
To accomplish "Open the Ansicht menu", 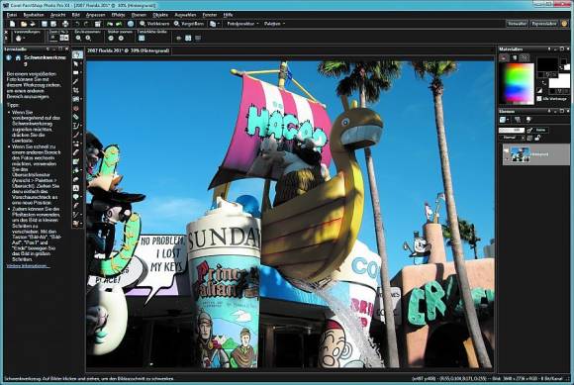I will 57,15.
